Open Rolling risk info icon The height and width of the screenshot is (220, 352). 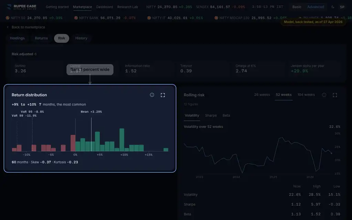(x=324, y=95)
